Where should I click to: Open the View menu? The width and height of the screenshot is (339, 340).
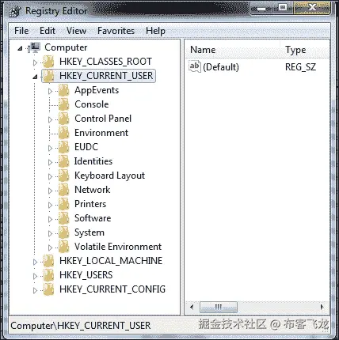(76, 31)
